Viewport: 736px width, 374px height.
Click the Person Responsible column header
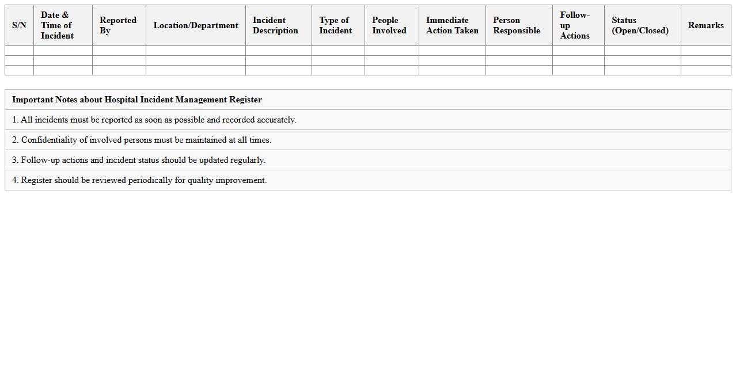[518, 25]
